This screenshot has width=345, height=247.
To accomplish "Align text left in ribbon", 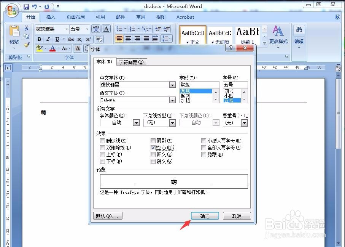I will tap(119, 38).
